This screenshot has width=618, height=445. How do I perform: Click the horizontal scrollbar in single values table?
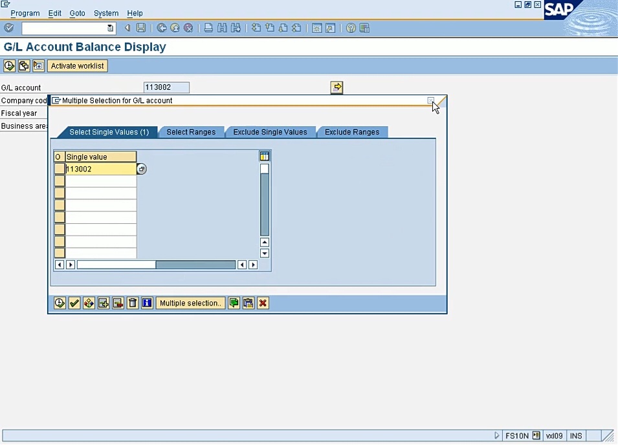(156, 265)
